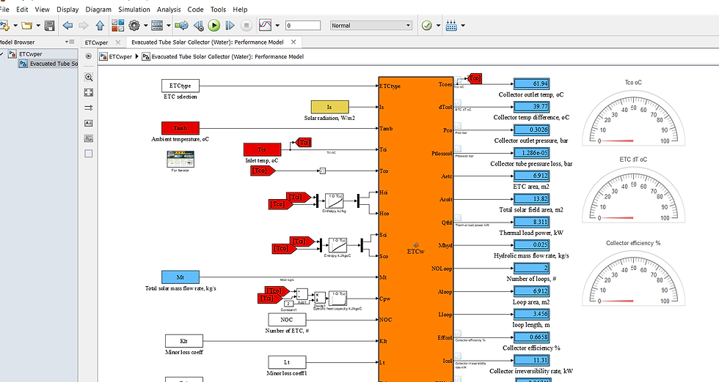Collapse ETCwper tree node
The width and height of the screenshot is (719, 382).
(x=2, y=54)
